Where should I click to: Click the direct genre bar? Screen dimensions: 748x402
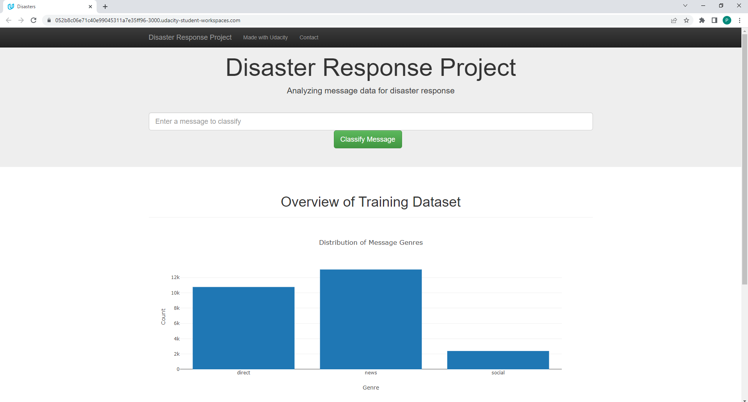click(x=243, y=328)
